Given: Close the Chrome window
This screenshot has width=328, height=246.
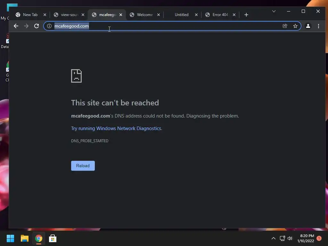Looking at the screenshot, I should (318, 11).
